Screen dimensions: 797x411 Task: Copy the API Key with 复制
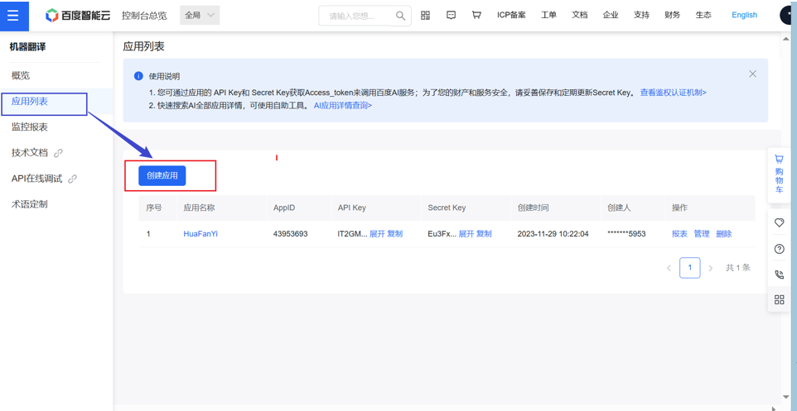coord(395,234)
